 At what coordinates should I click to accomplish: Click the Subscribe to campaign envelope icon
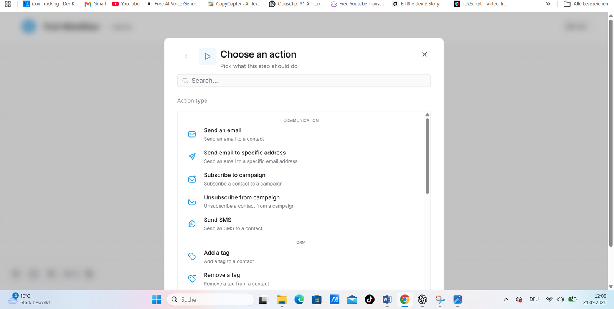click(192, 179)
